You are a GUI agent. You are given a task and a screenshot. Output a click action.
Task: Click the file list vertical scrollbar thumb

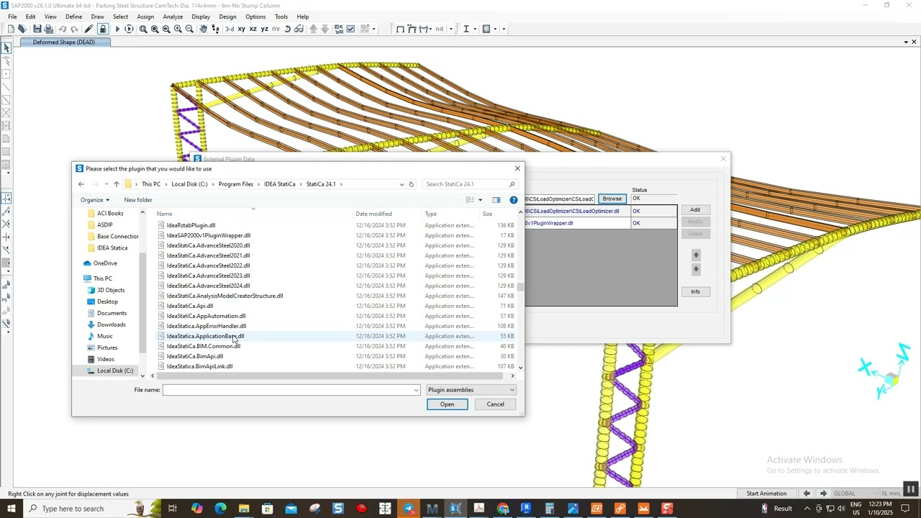coord(520,286)
